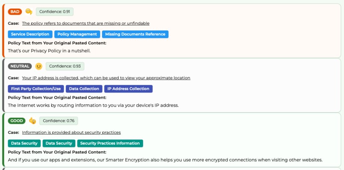Click the first Data Security tag
Screen dimensions: 344x170
click(24, 143)
